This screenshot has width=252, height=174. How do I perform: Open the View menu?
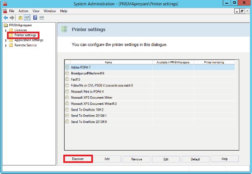(36, 11)
